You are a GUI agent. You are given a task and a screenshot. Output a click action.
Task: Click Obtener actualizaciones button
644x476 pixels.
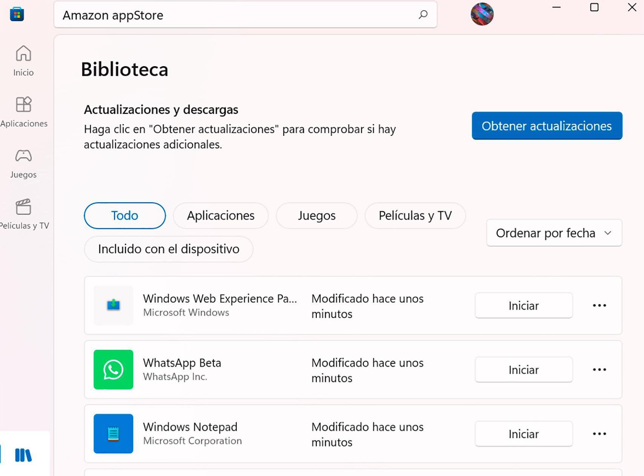click(547, 126)
